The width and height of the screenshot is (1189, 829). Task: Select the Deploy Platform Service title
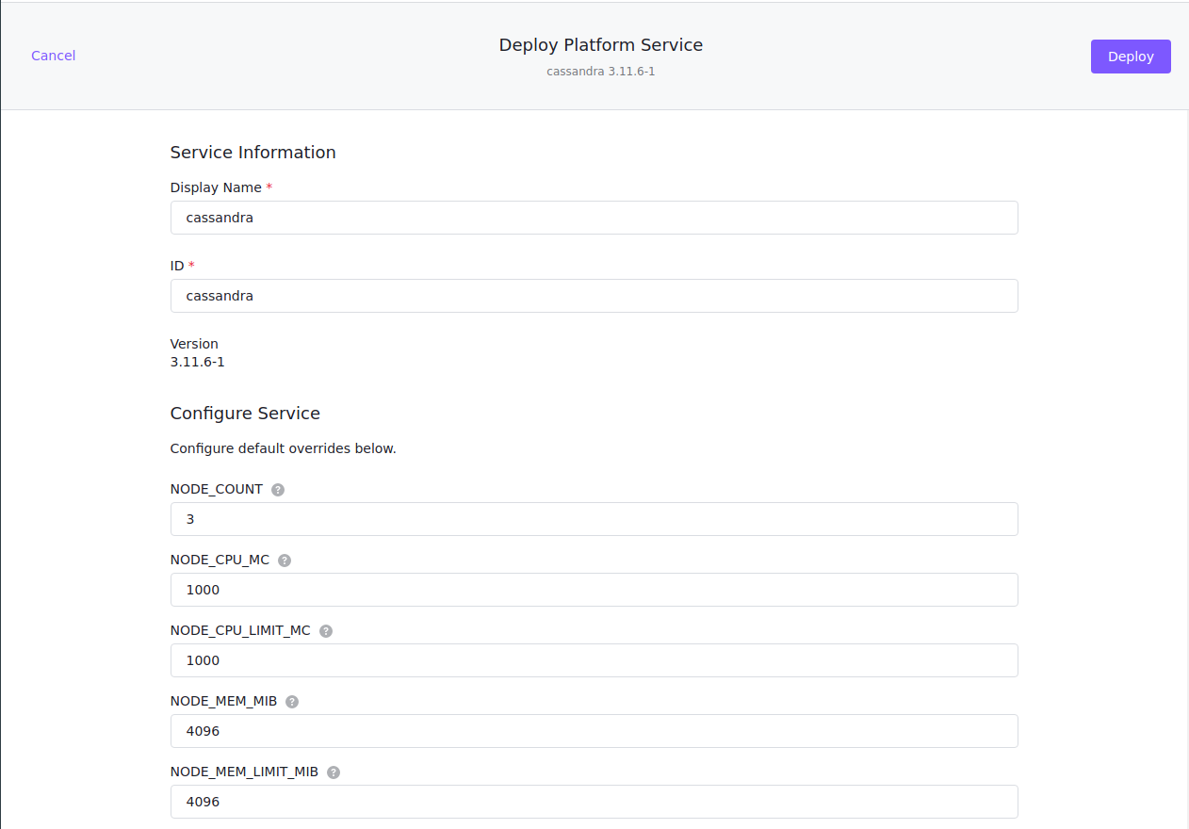pyautogui.click(x=601, y=45)
